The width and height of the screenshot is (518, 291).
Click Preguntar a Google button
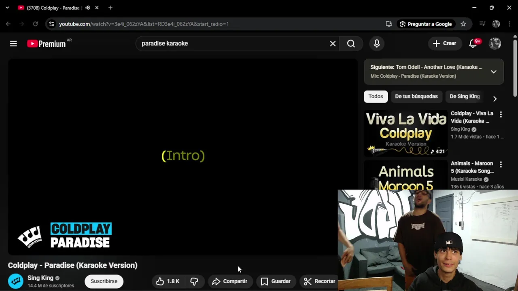pyautogui.click(x=426, y=24)
